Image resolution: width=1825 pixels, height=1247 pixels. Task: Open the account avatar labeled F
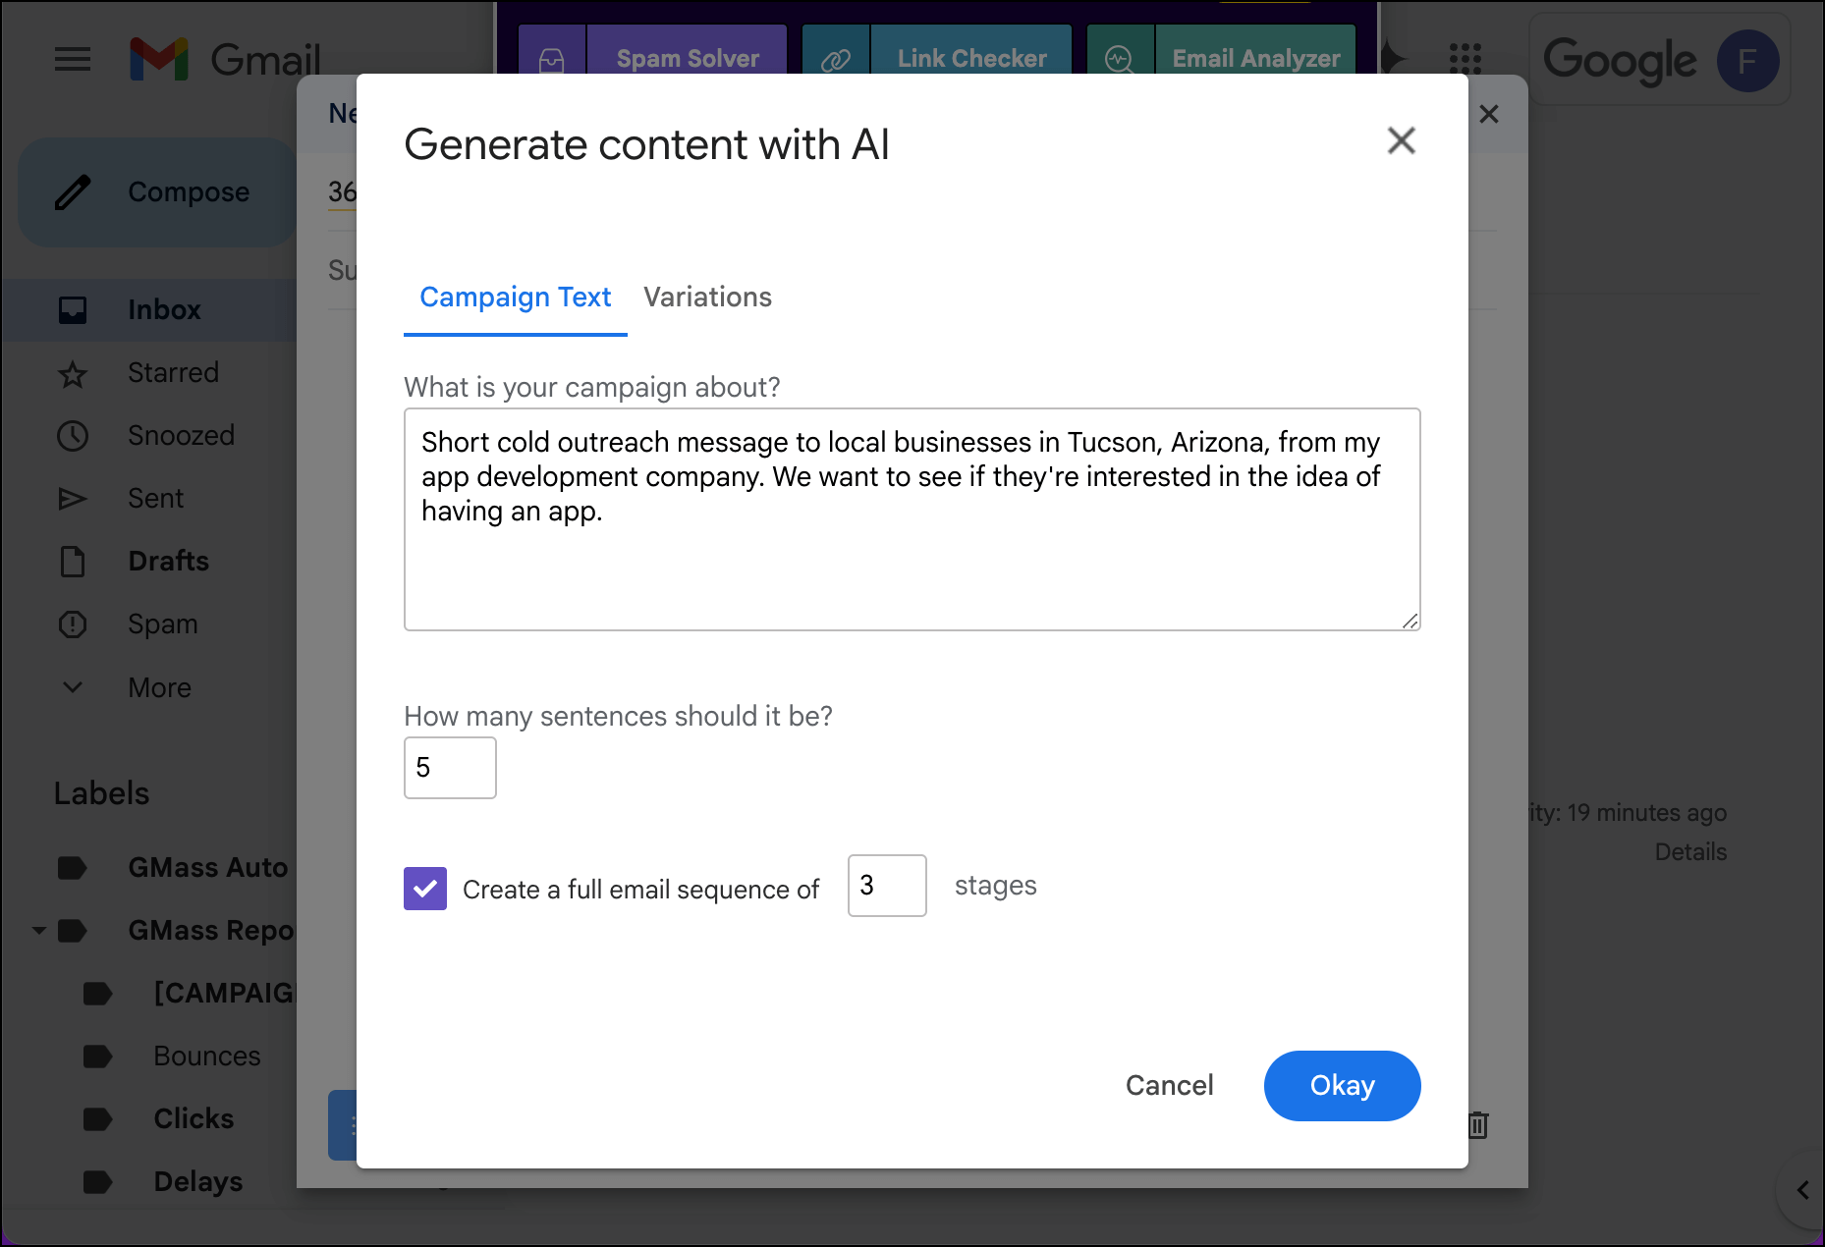point(1747,62)
